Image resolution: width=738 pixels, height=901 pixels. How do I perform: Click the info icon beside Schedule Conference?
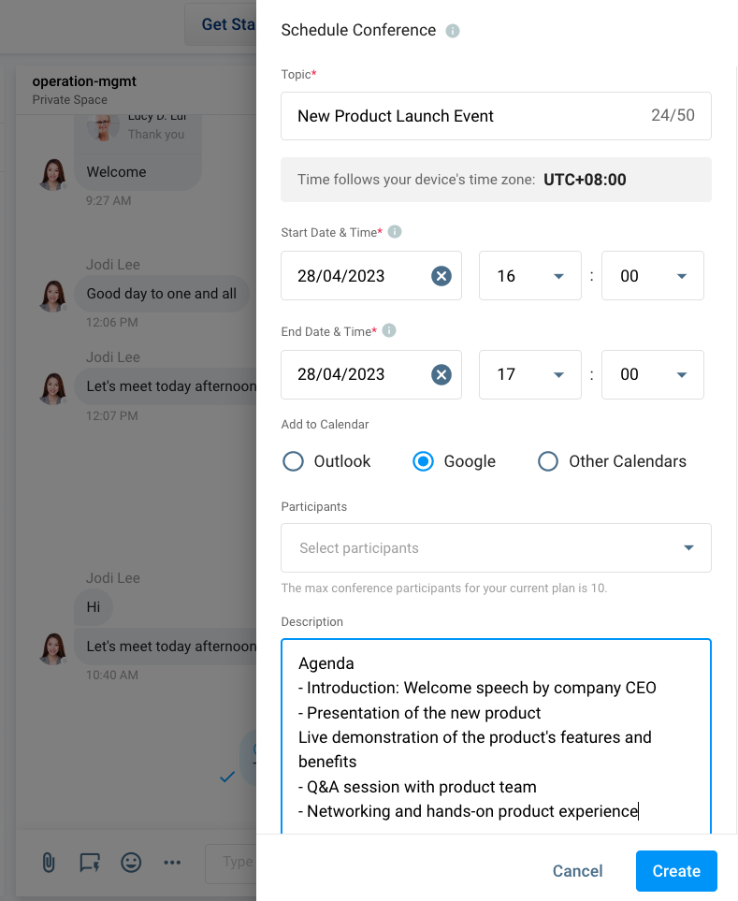point(453,31)
